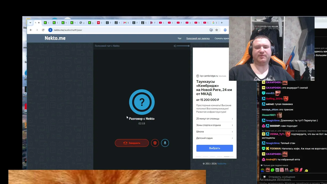The width and height of the screenshot is (327, 184).
Task: Adjust the voice chat volume slider
Action: (183, 46)
